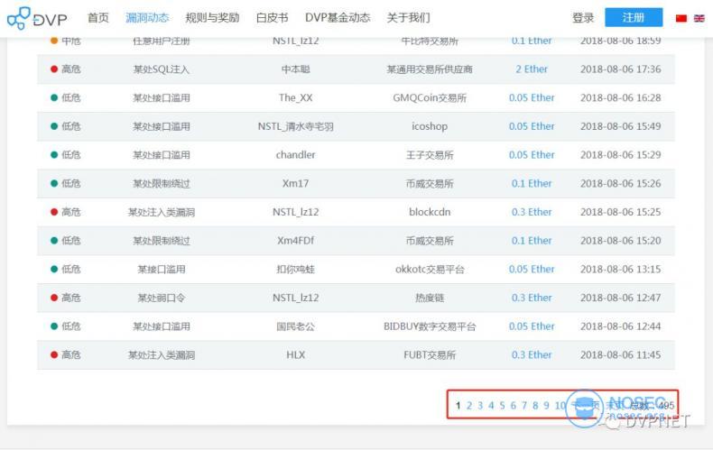Select the The_XX author cell

[295, 97]
